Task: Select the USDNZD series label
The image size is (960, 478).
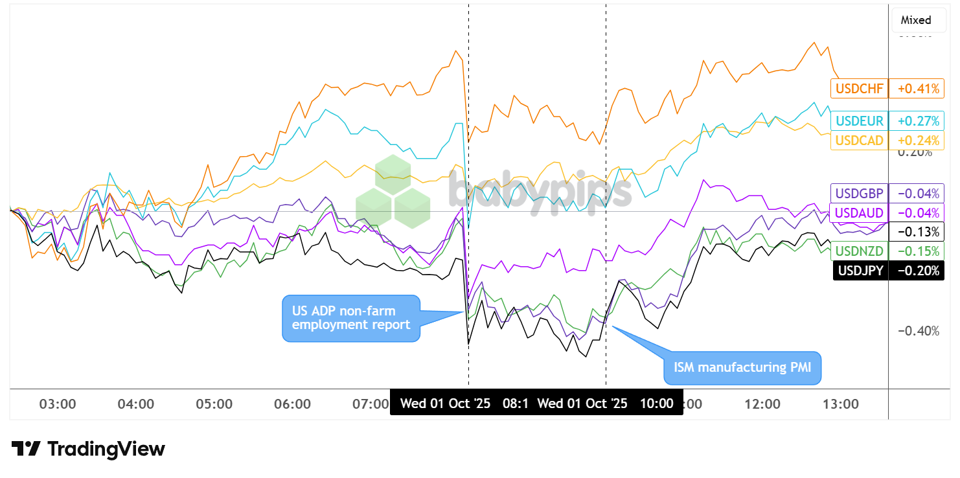Action: click(859, 251)
